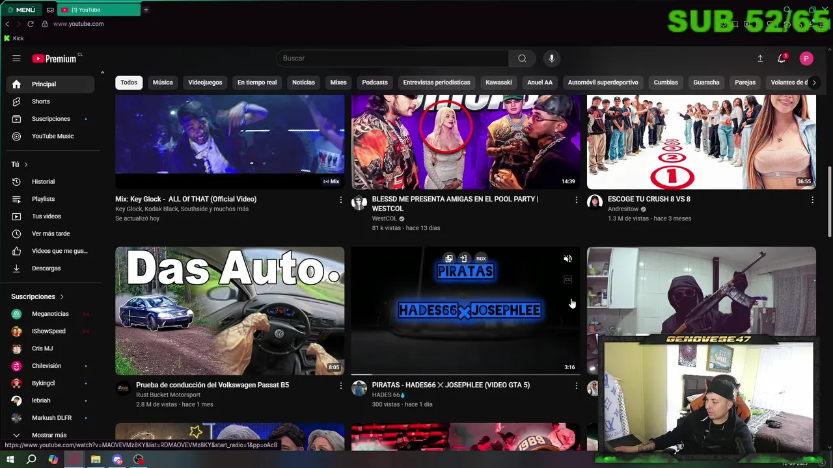Click the search magnifier button
Screen dimensions: 833x468
tap(522, 58)
